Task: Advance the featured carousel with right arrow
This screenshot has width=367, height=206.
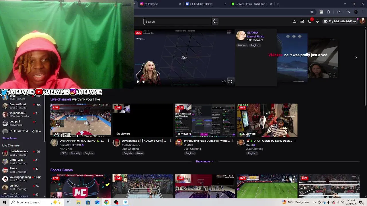Action: (x=356, y=58)
